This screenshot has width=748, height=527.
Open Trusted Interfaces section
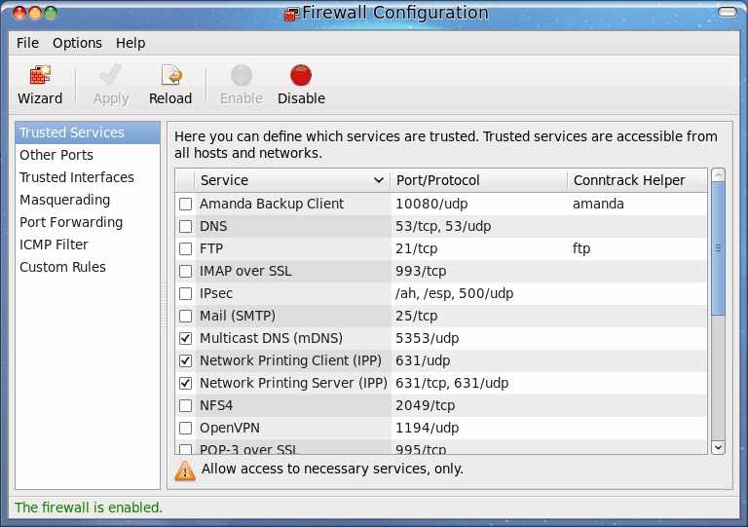coord(88,177)
